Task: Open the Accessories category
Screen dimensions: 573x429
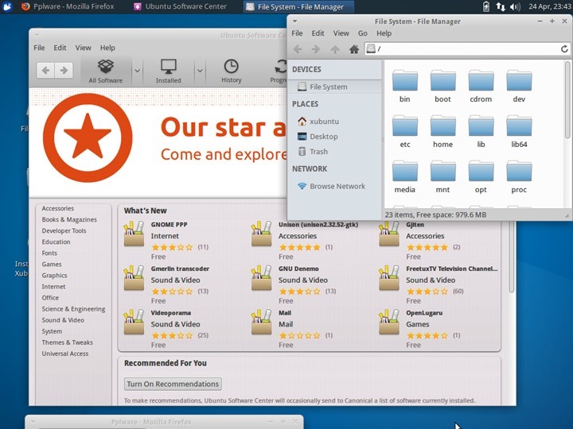Action: (58, 208)
